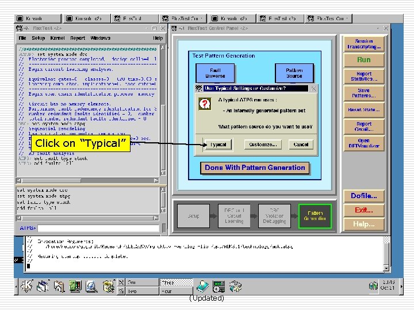Switch to desktop Four in pager
This screenshot has width=414, height=311.
click(x=176, y=291)
